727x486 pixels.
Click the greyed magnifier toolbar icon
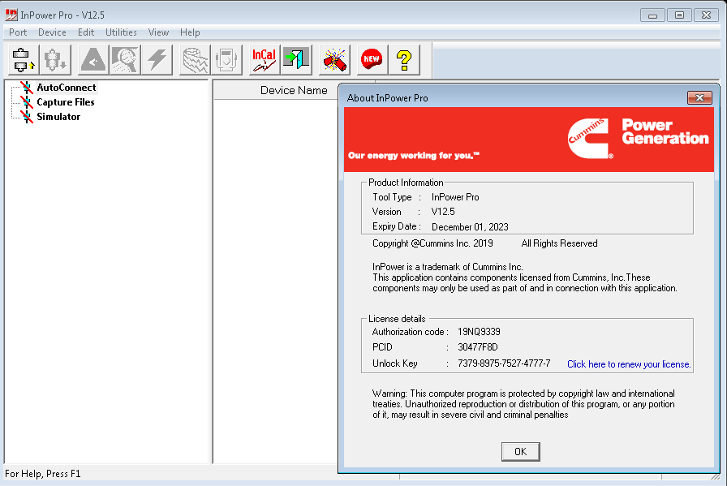(x=124, y=60)
